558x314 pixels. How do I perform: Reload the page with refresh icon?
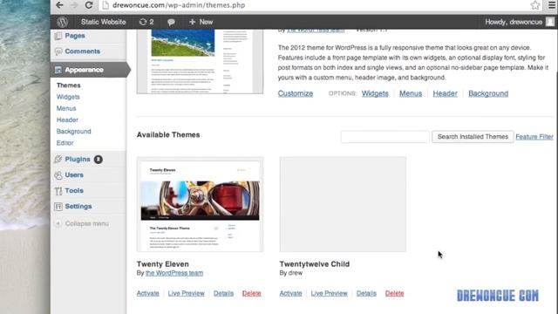[x=89, y=5]
